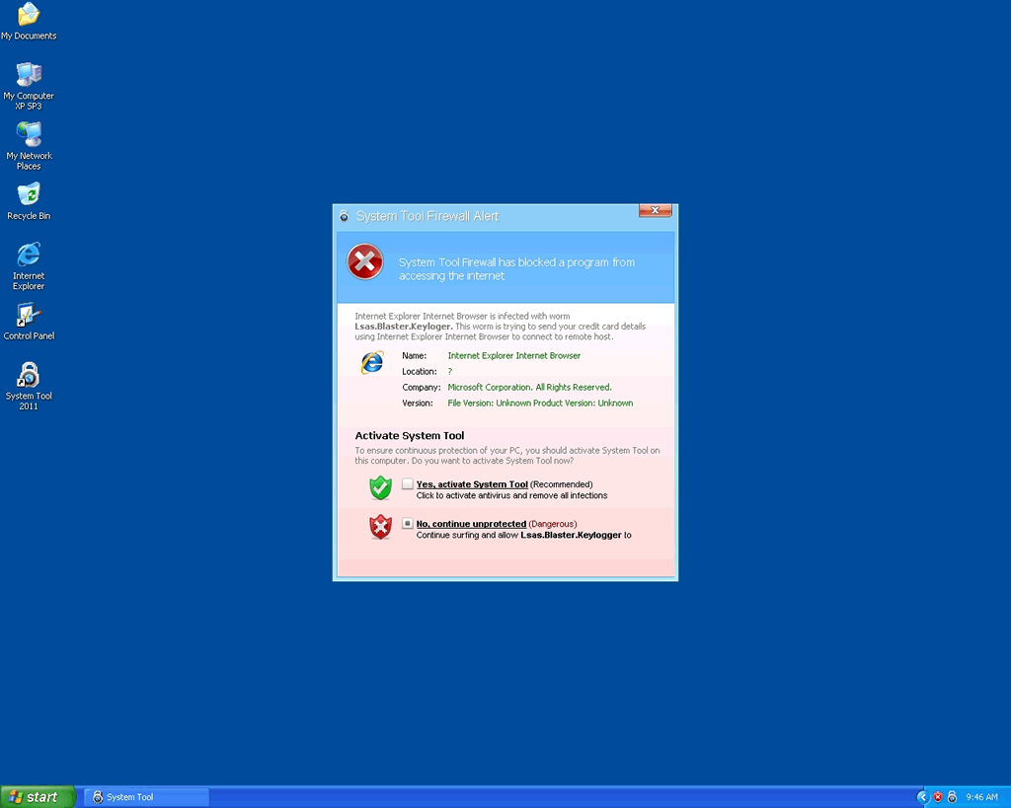1011x808 pixels.
Task: Click Internet Explorer logo in alert details
Action: (372, 363)
